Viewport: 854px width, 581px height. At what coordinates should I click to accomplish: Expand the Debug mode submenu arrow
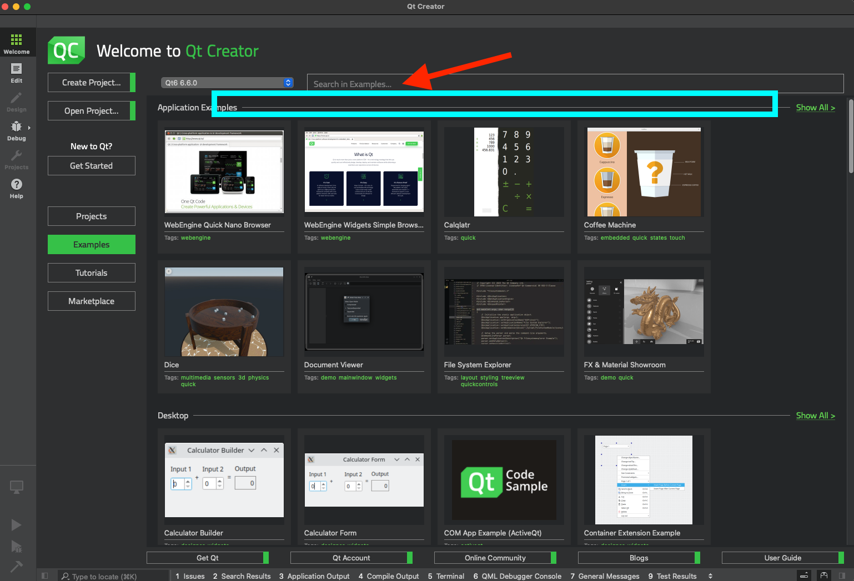29,128
